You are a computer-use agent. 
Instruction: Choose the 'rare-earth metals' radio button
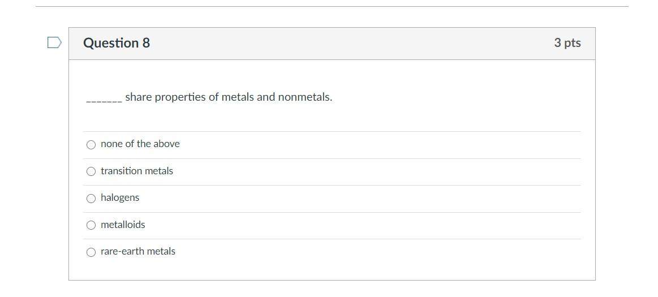(x=91, y=252)
